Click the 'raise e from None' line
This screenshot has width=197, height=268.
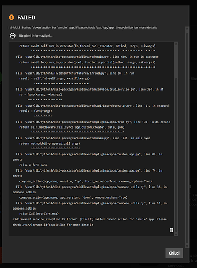(33, 165)
